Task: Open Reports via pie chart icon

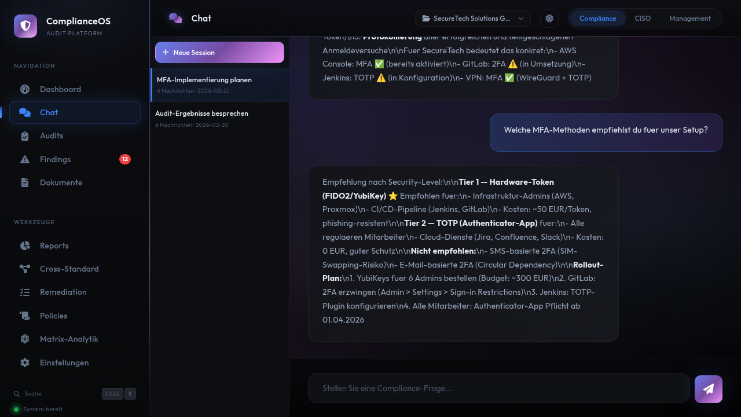Action: (25, 246)
